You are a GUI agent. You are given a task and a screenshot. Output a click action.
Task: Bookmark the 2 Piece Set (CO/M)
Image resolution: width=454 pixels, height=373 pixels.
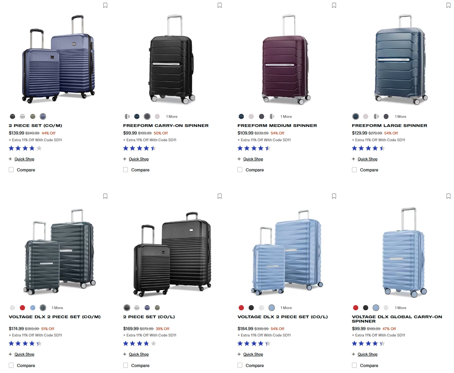point(105,5)
